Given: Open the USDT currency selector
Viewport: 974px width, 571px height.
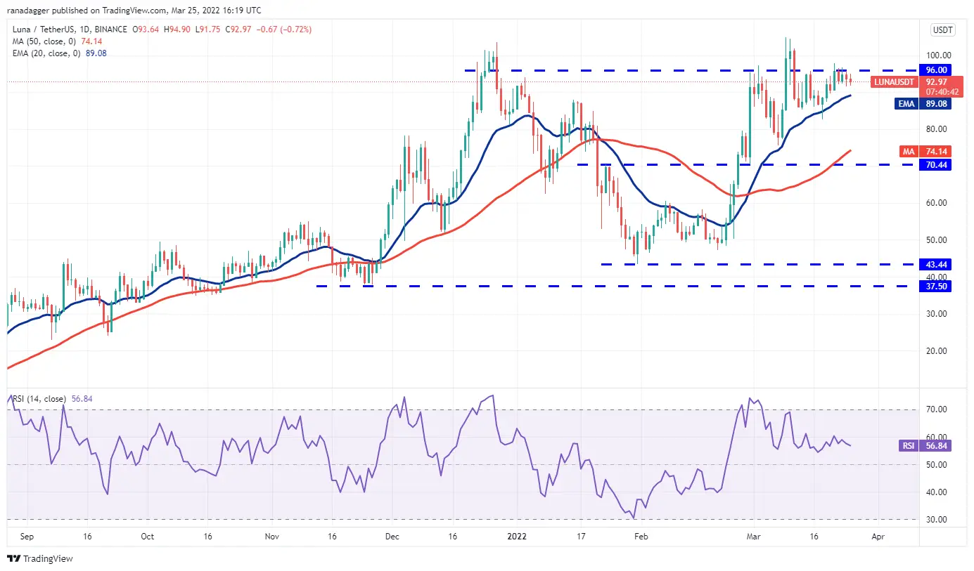Looking at the screenshot, I should coord(941,29).
